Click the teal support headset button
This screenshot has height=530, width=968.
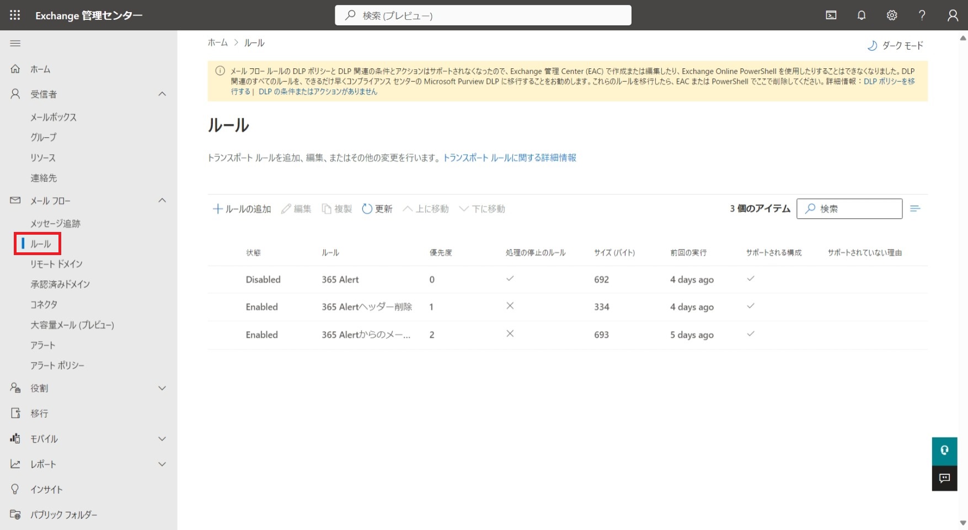(x=944, y=451)
